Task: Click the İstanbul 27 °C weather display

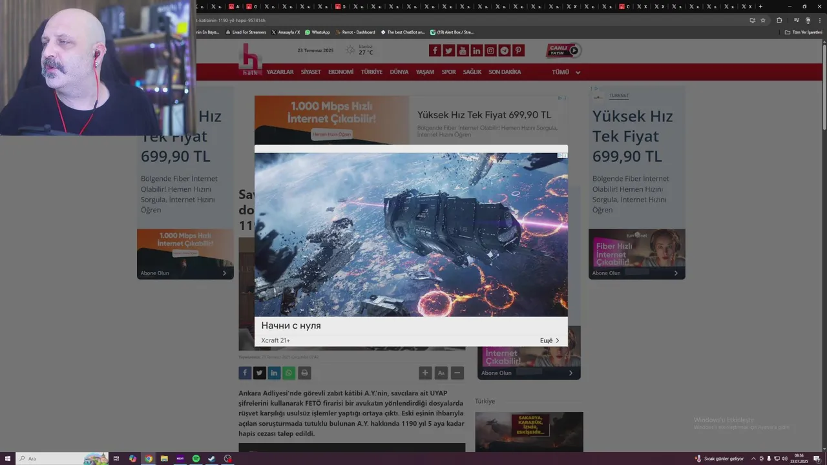Action: point(360,50)
